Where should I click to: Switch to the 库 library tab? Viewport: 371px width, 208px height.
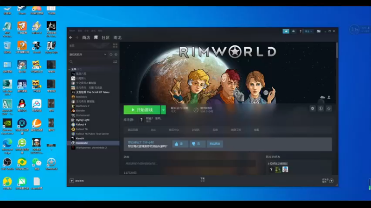(x=96, y=37)
